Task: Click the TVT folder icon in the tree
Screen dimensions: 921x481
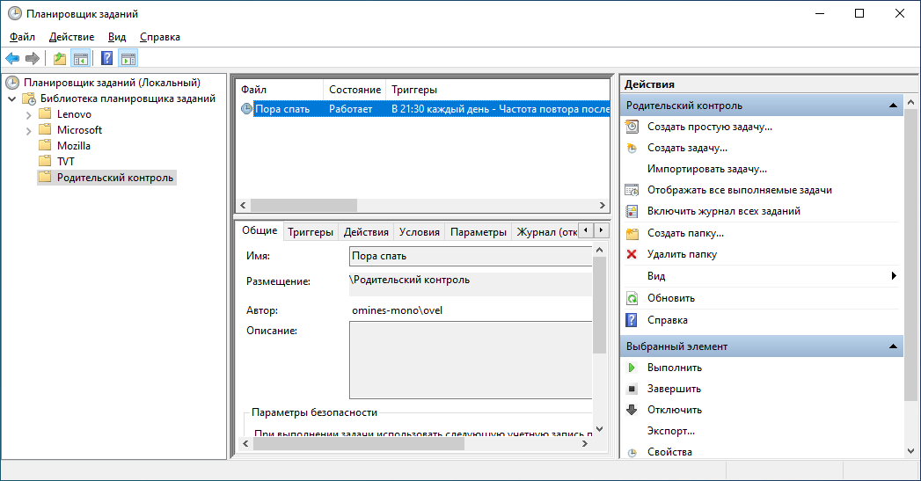Action: [45, 161]
